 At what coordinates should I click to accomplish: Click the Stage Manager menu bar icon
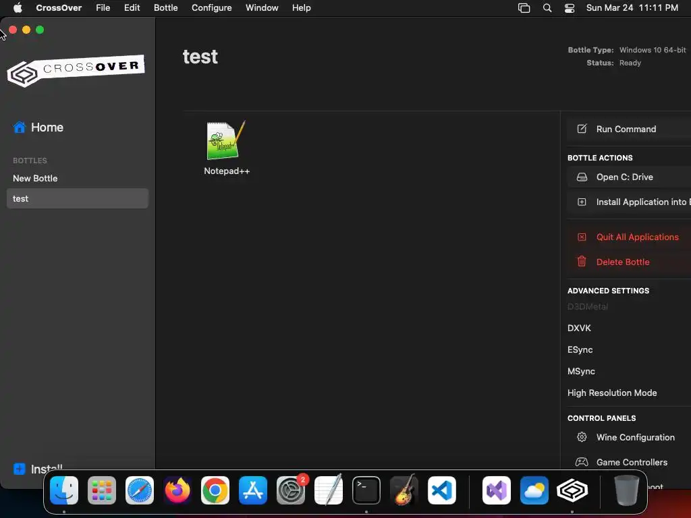524,8
